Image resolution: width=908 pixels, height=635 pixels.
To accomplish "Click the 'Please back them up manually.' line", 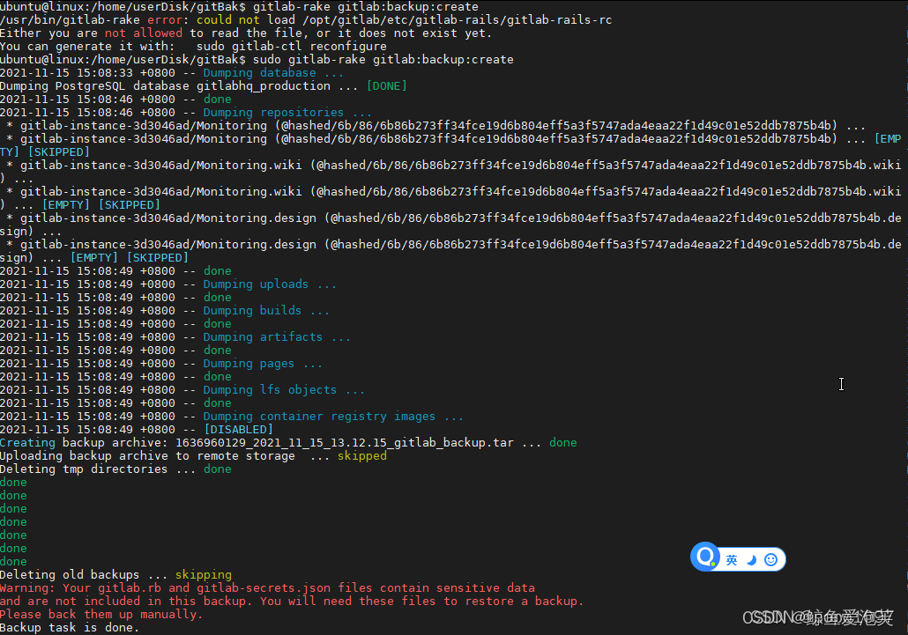I will tap(101, 614).
